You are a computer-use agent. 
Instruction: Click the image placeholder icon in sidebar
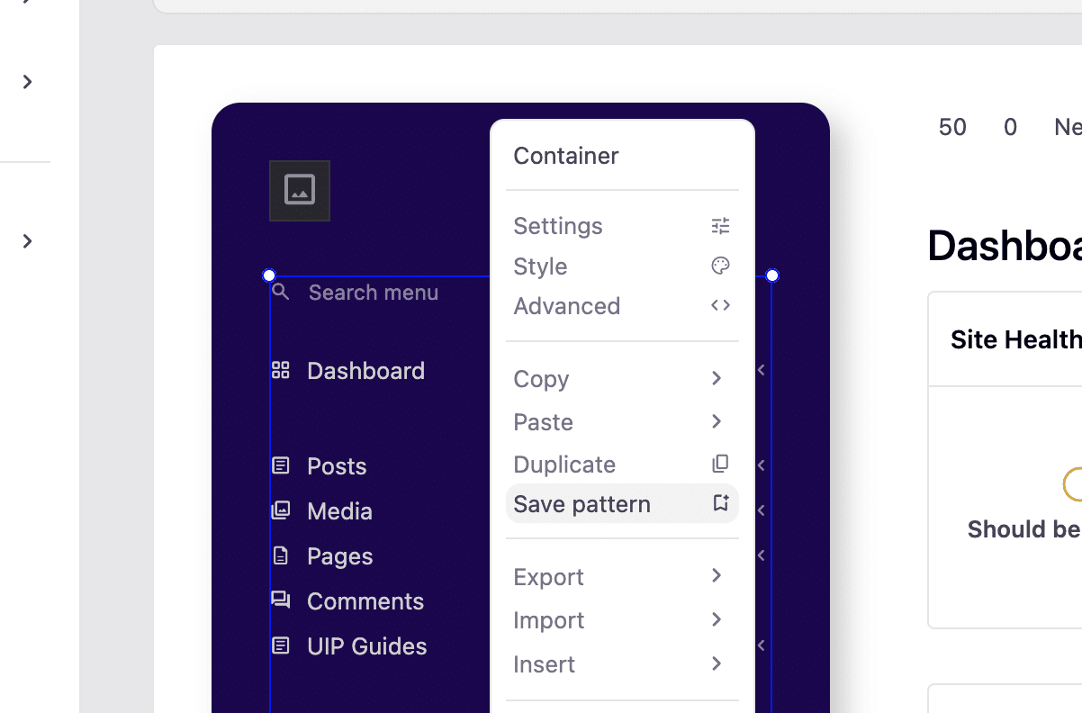[x=299, y=190]
